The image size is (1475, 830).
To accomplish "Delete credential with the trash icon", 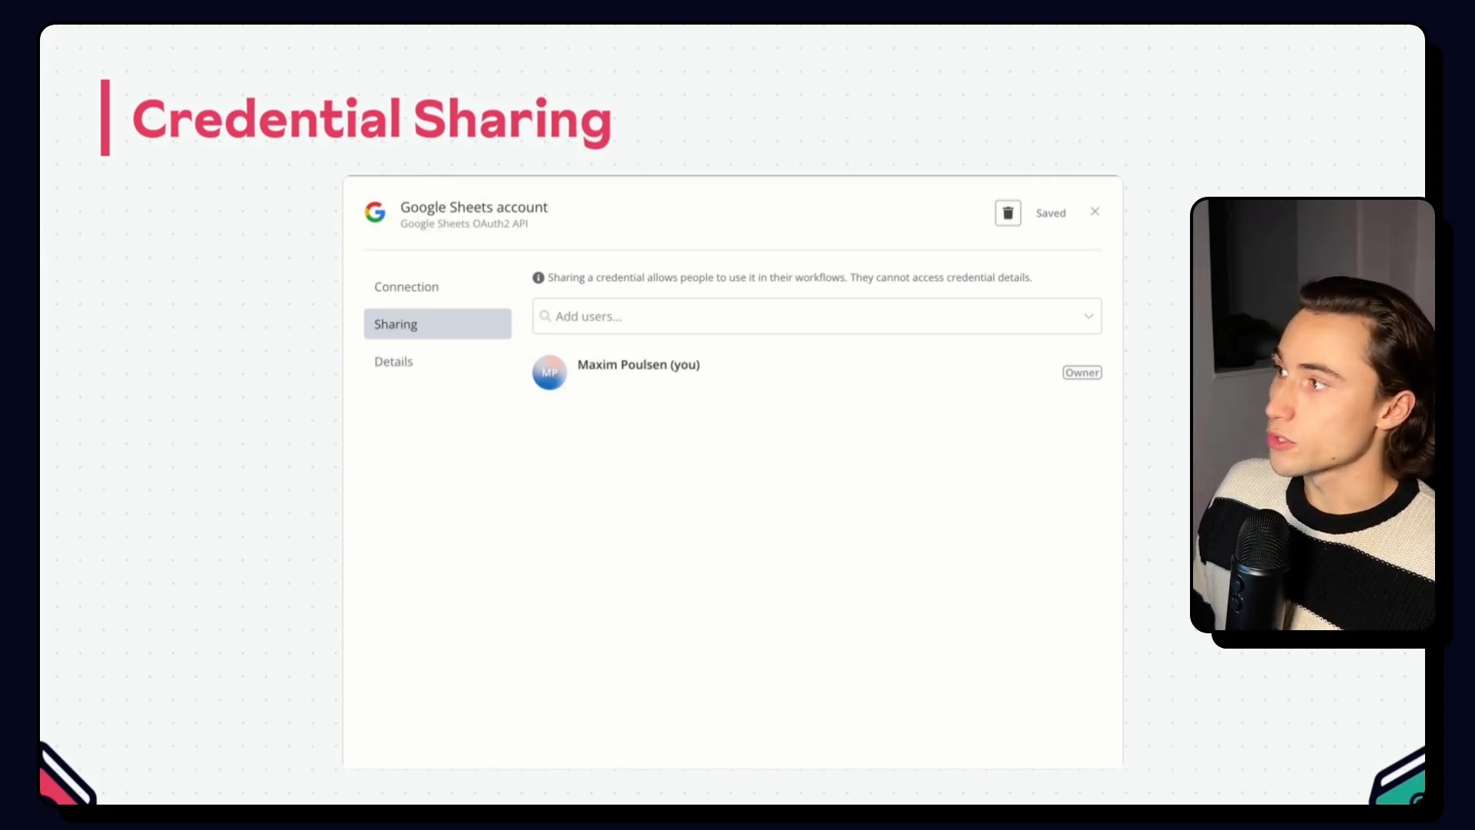I will [1008, 213].
